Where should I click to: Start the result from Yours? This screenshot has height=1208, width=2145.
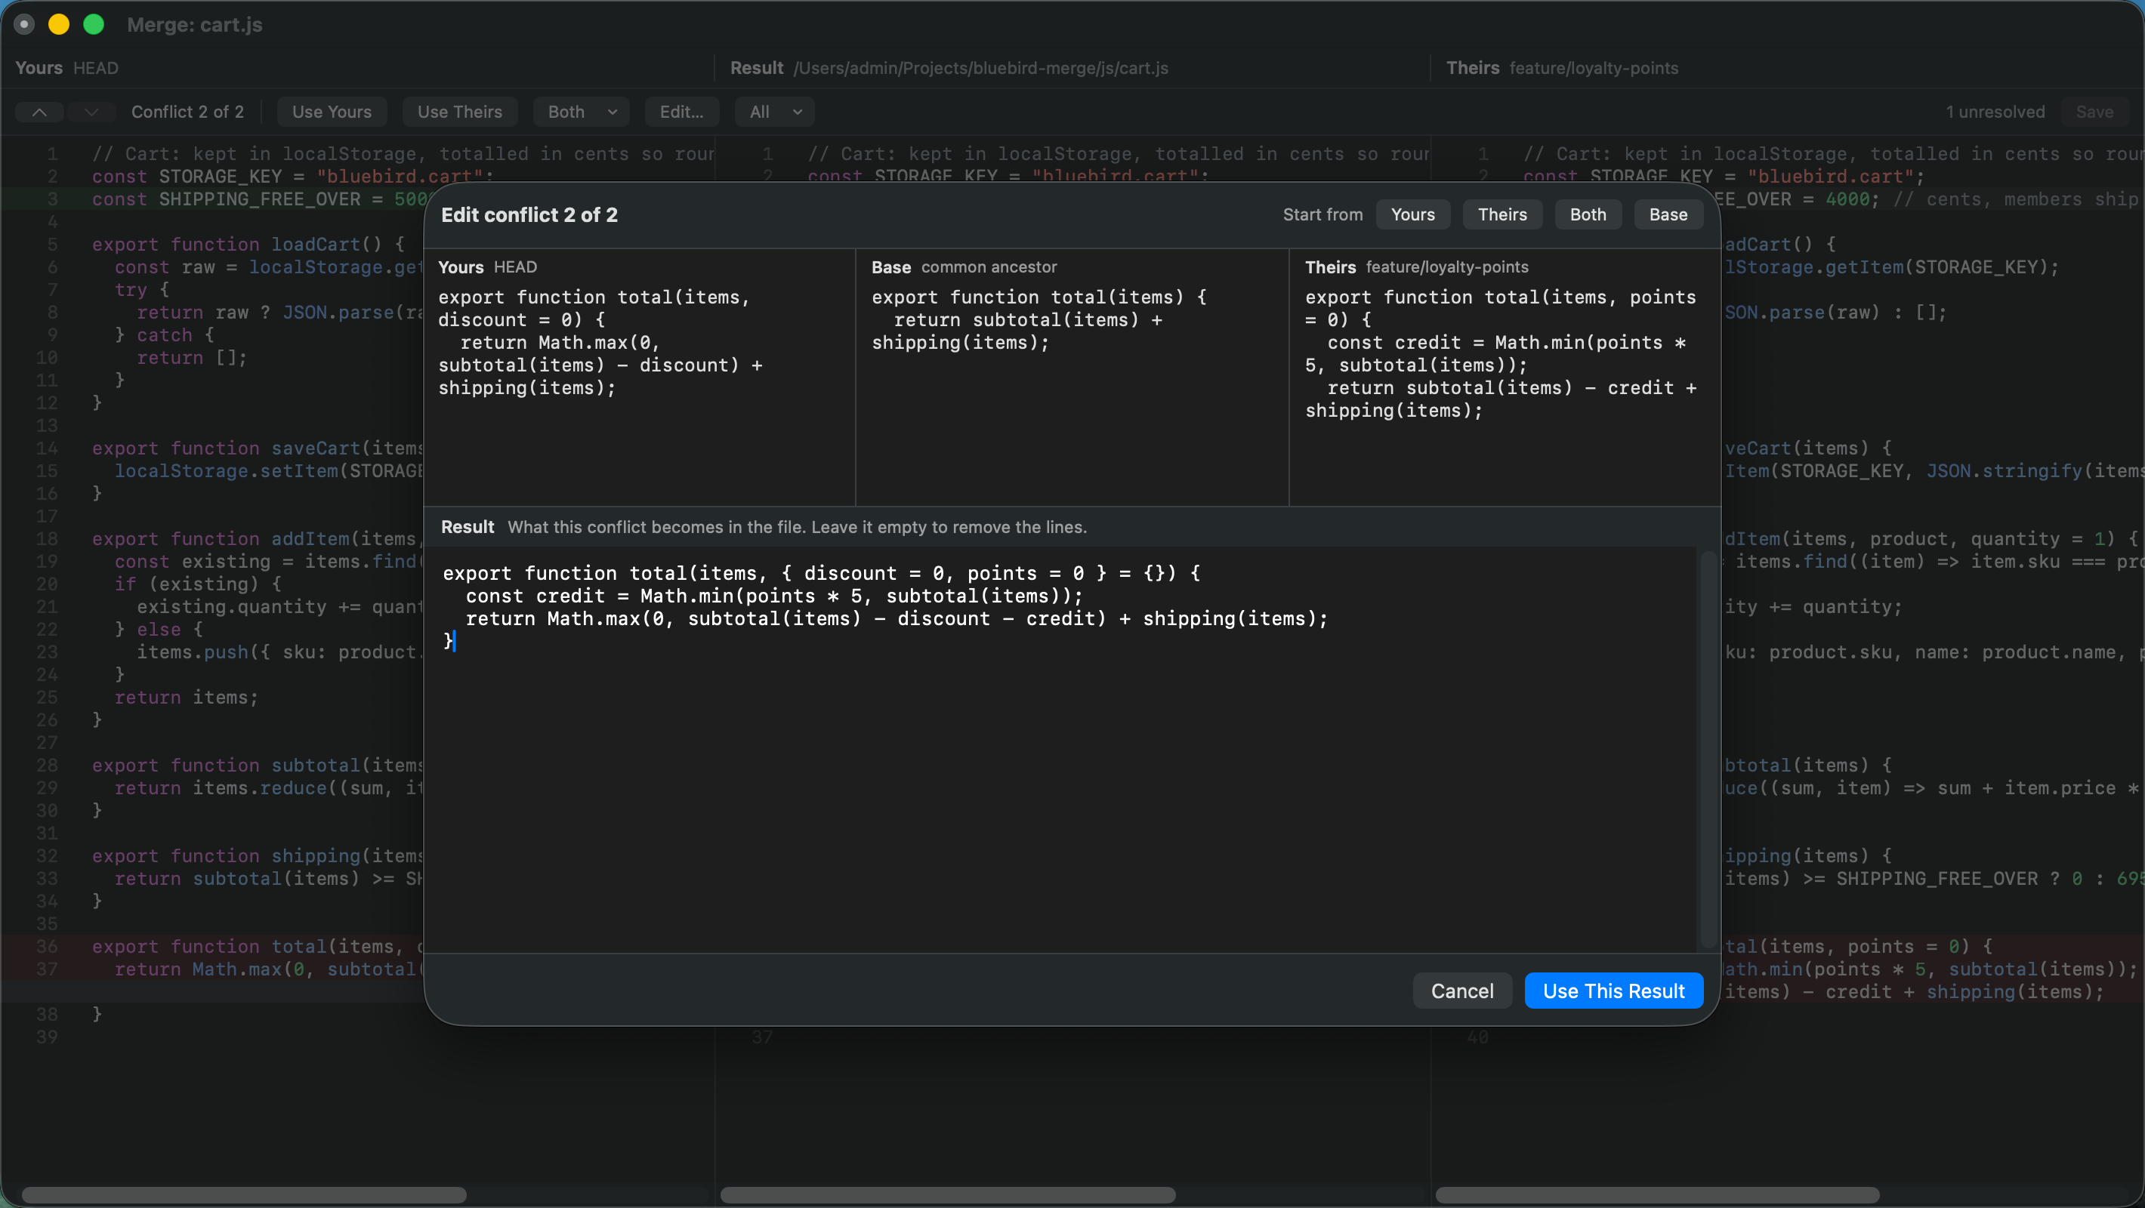[x=1412, y=214]
